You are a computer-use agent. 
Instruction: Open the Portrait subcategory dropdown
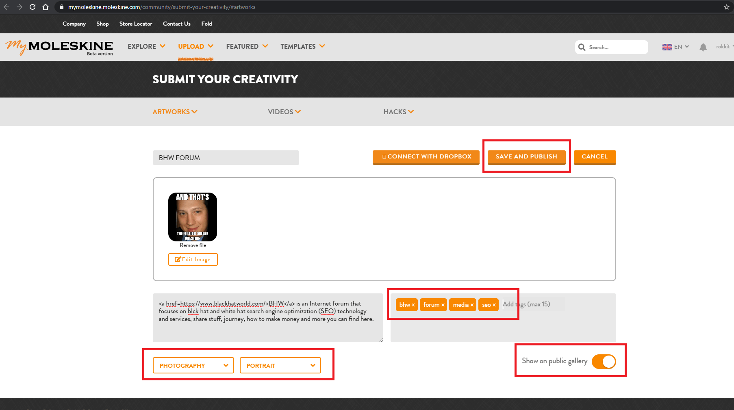[280, 365]
